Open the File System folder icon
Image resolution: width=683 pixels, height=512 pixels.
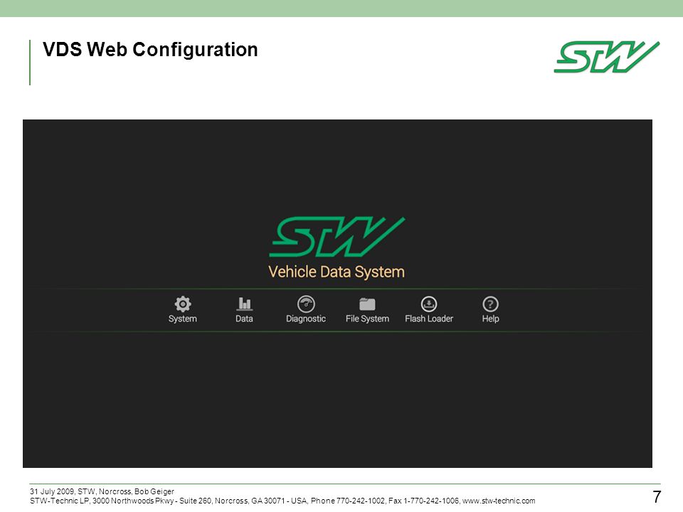(x=367, y=304)
